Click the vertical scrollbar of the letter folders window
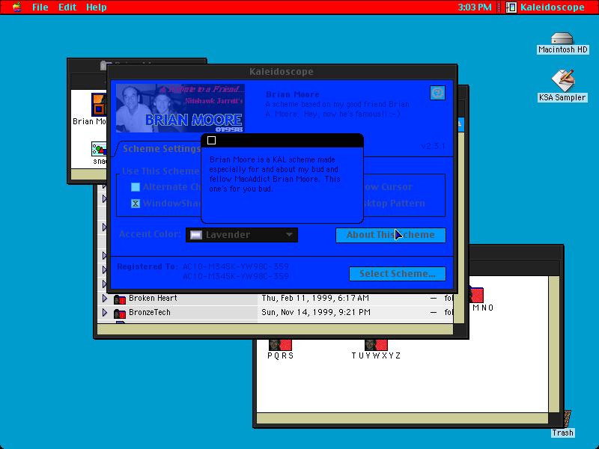 [554, 343]
